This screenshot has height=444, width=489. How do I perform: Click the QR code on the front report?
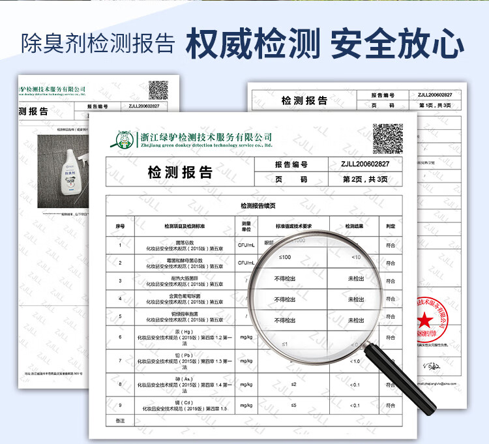[388, 139]
